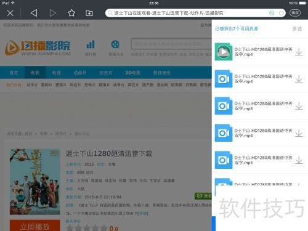Go forward using the right triangle arrow
The height and width of the screenshot is (231, 308).
[x=53, y=13]
